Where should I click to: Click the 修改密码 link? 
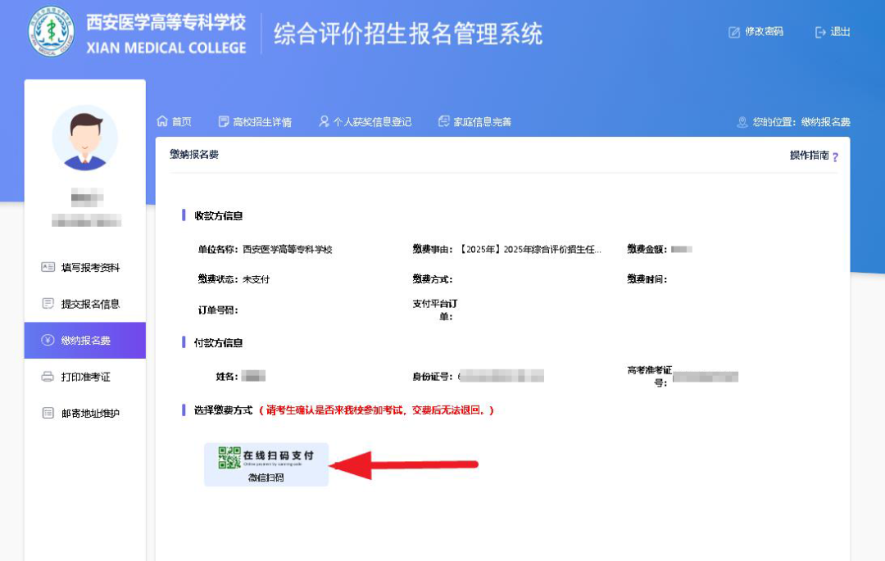coord(764,32)
